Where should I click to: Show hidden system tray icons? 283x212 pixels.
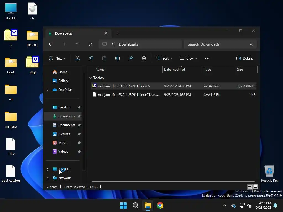225,205
